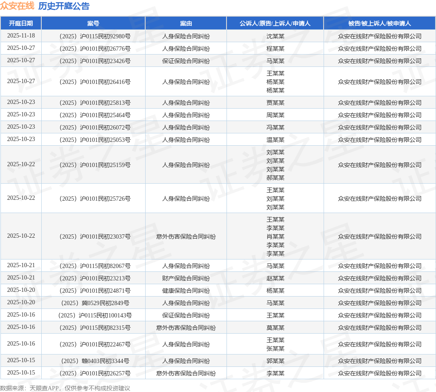The height and width of the screenshot is (392, 436).
Task: Select case number 沪0115民初82315号
Action: (95, 328)
